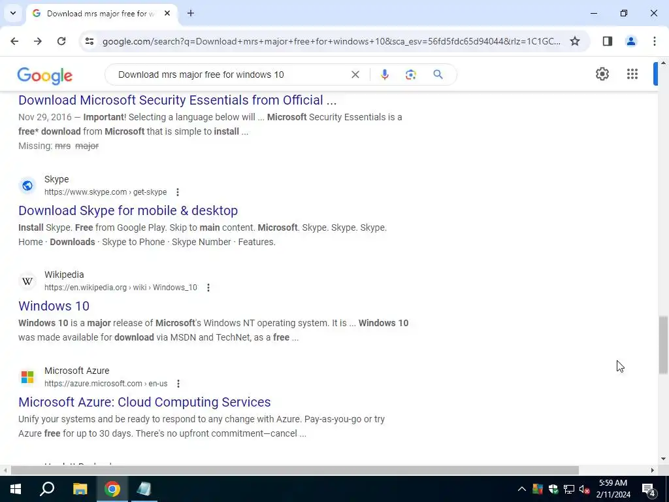Click the Microsoft Azure favicon
Viewport: 669px width, 502px height.
[27, 377]
